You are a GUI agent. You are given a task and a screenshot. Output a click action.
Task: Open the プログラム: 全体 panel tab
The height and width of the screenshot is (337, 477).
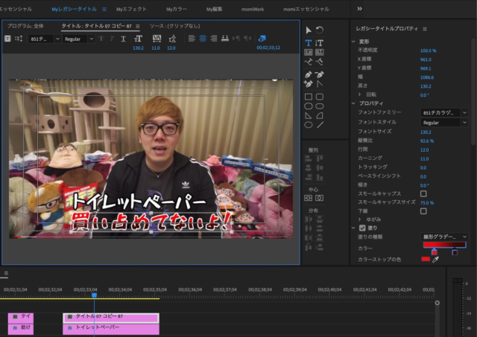[x=25, y=25]
